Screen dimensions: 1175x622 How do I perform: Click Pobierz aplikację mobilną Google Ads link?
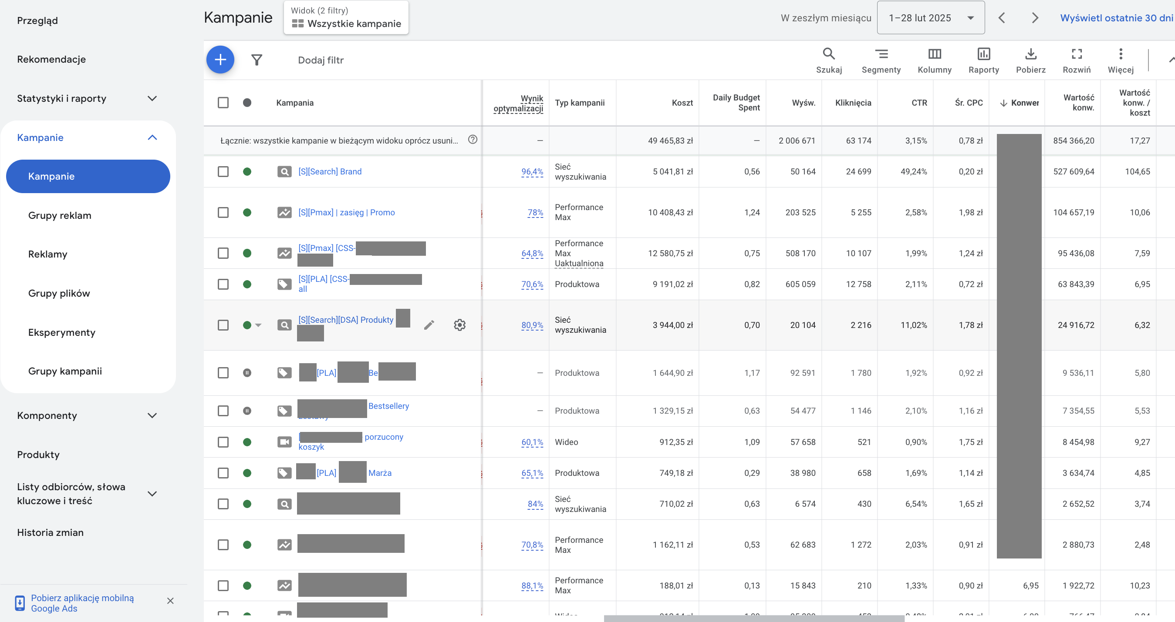[x=83, y=603]
